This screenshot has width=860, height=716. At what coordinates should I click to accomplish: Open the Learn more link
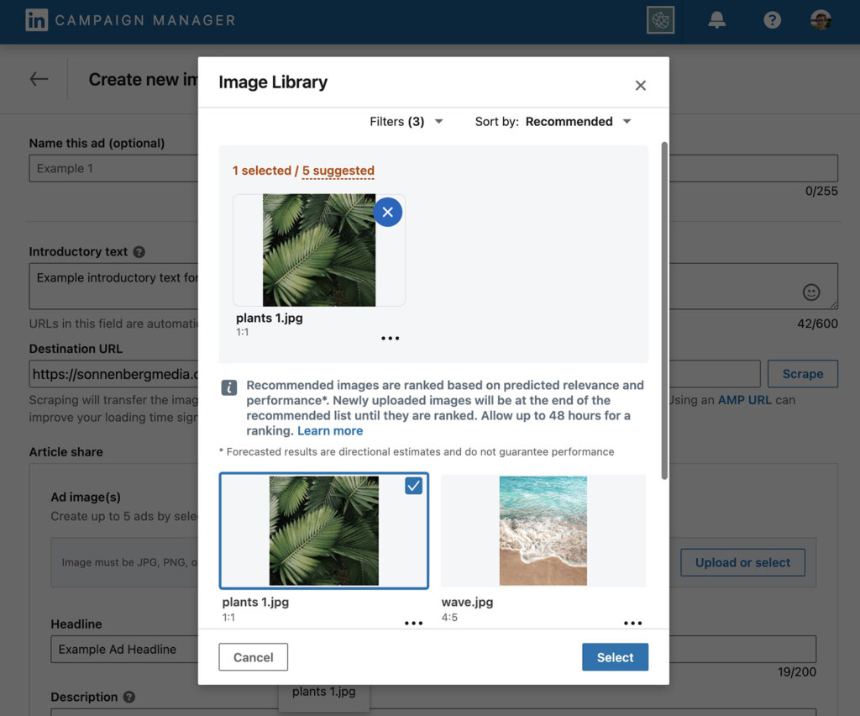coord(330,430)
